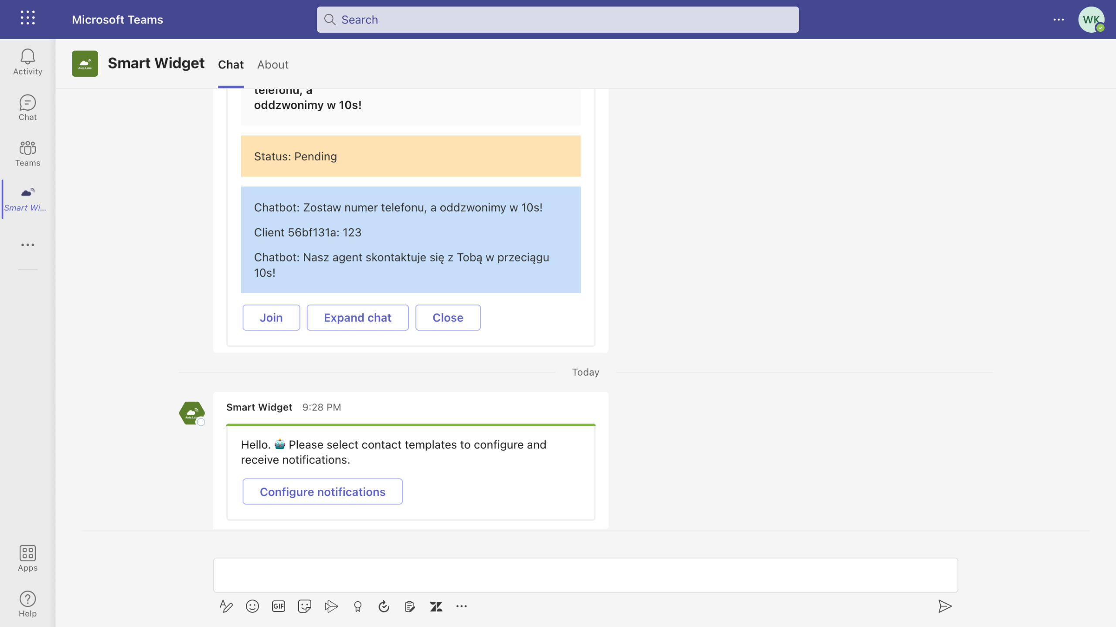Click the search magnifier icon

(330, 20)
